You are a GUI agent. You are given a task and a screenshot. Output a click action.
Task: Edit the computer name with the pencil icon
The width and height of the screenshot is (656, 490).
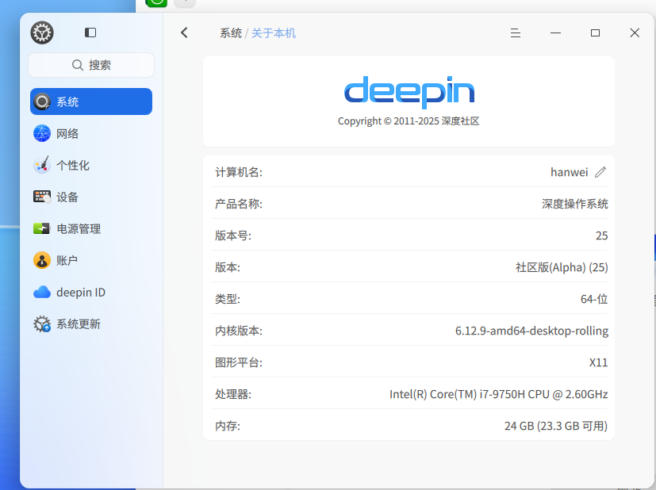tap(600, 172)
